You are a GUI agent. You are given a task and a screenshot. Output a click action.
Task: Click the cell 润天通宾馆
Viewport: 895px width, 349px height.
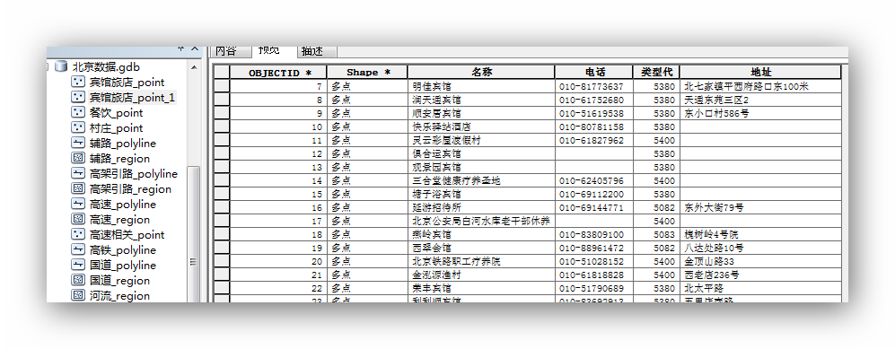(x=481, y=100)
